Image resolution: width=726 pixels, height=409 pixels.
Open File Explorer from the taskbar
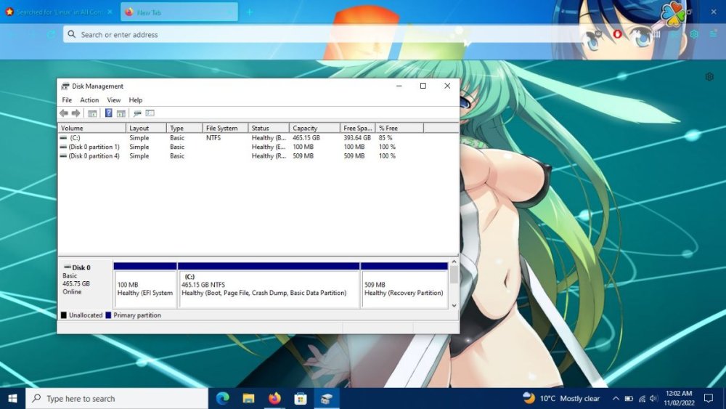pyautogui.click(x=248, y=398)
